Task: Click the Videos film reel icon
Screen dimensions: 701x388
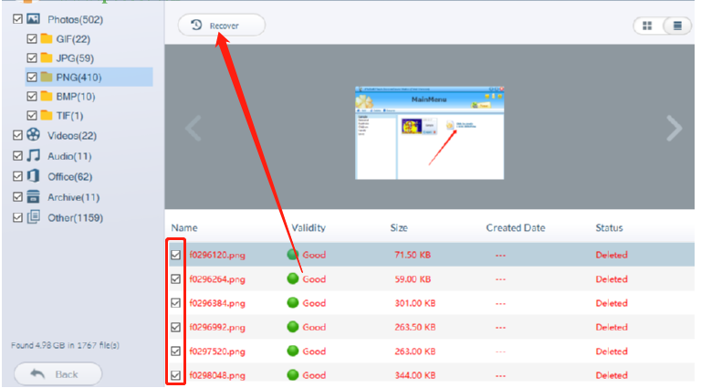Action: tap(33, 134)
